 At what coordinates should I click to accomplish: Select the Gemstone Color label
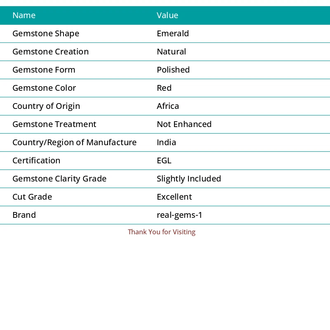pyautogui.click(x=44, y=88)
